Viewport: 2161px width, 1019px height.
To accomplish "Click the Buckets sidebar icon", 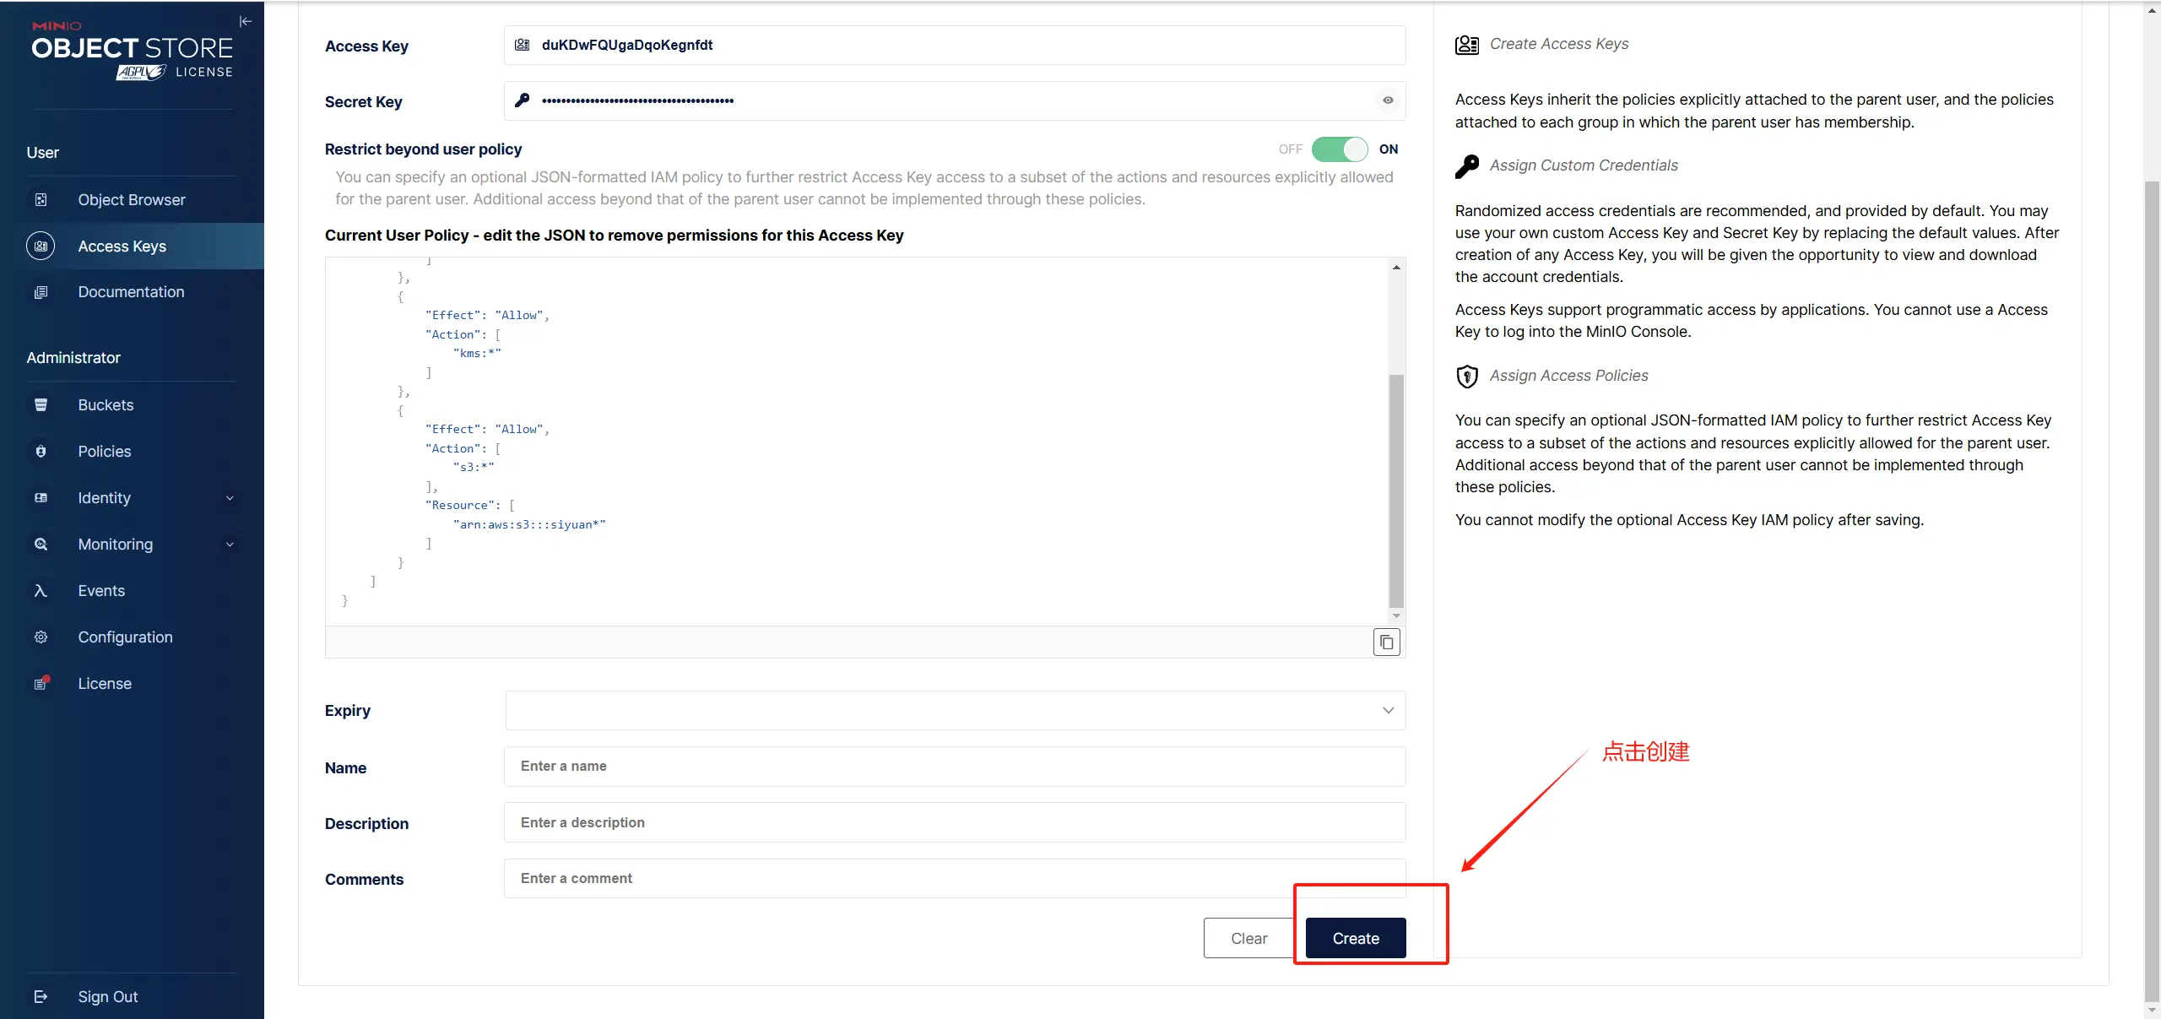I will (41, 405).
